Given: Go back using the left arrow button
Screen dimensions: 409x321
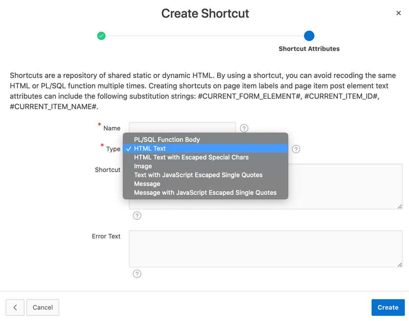Looking at the screenshot, I should coord(15,308).
